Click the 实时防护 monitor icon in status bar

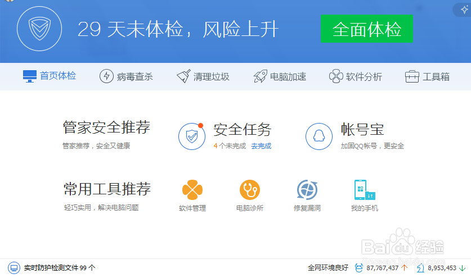click(x=14, y=268)
